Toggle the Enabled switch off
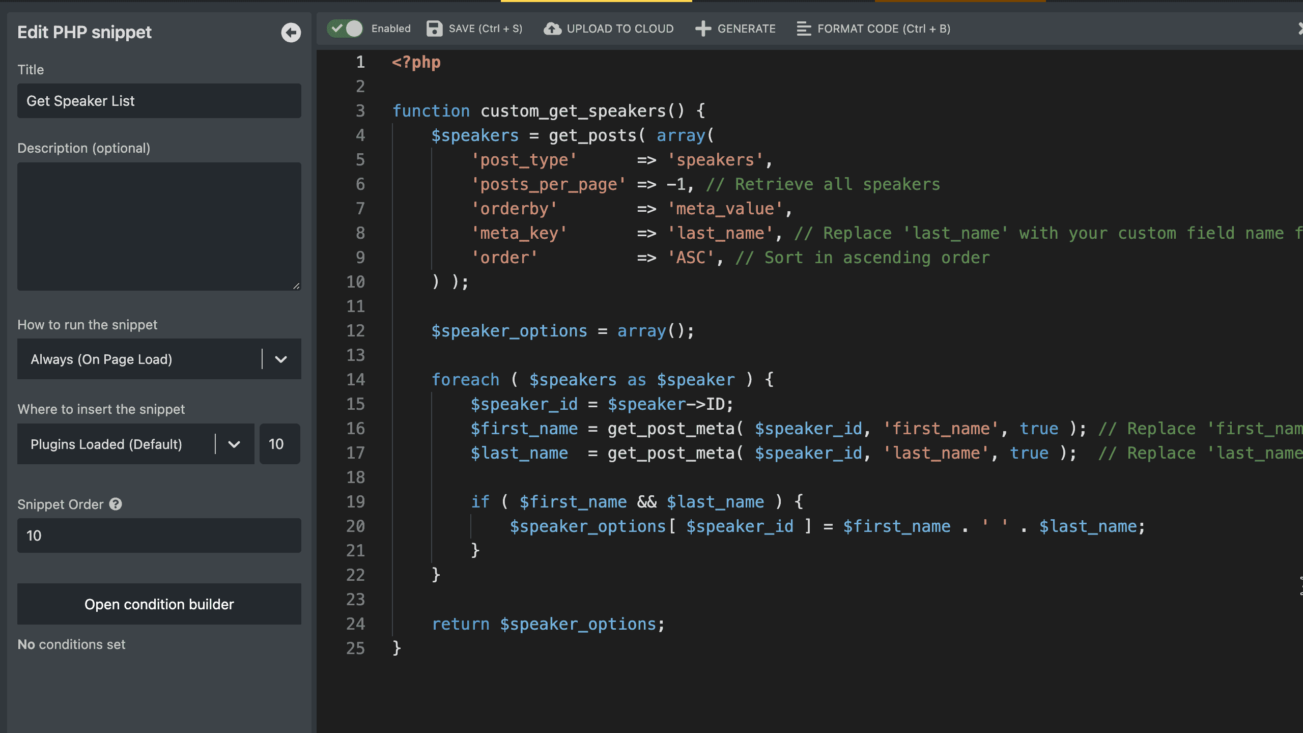The width and height of the screenshot is (1303, 733). point(345,29)
